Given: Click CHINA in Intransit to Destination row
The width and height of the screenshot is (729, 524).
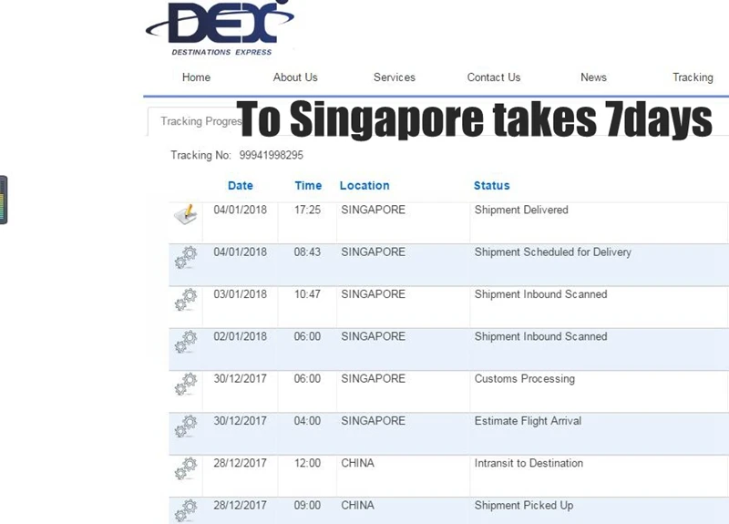Looking at the screenshot, I should click(x=357, y=463).
